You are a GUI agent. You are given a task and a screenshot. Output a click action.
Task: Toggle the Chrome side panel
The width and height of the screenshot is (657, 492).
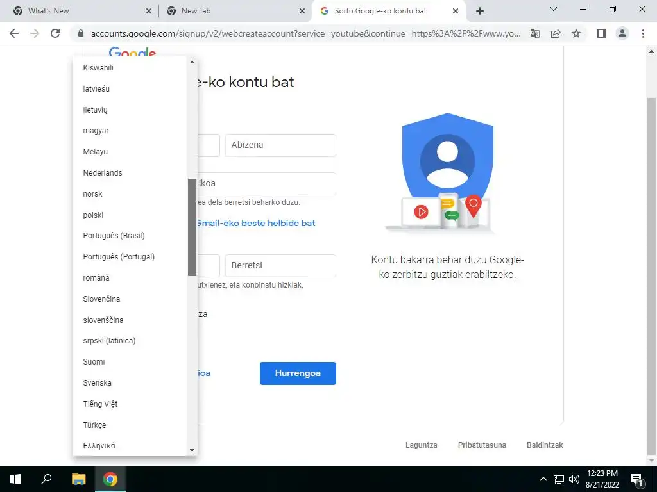click(x=602, y=33)
